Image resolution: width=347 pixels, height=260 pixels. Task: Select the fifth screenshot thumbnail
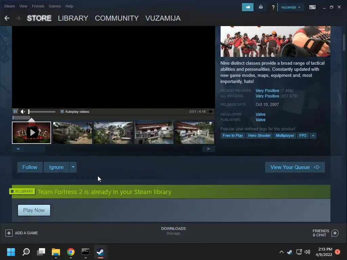point(195,133)
